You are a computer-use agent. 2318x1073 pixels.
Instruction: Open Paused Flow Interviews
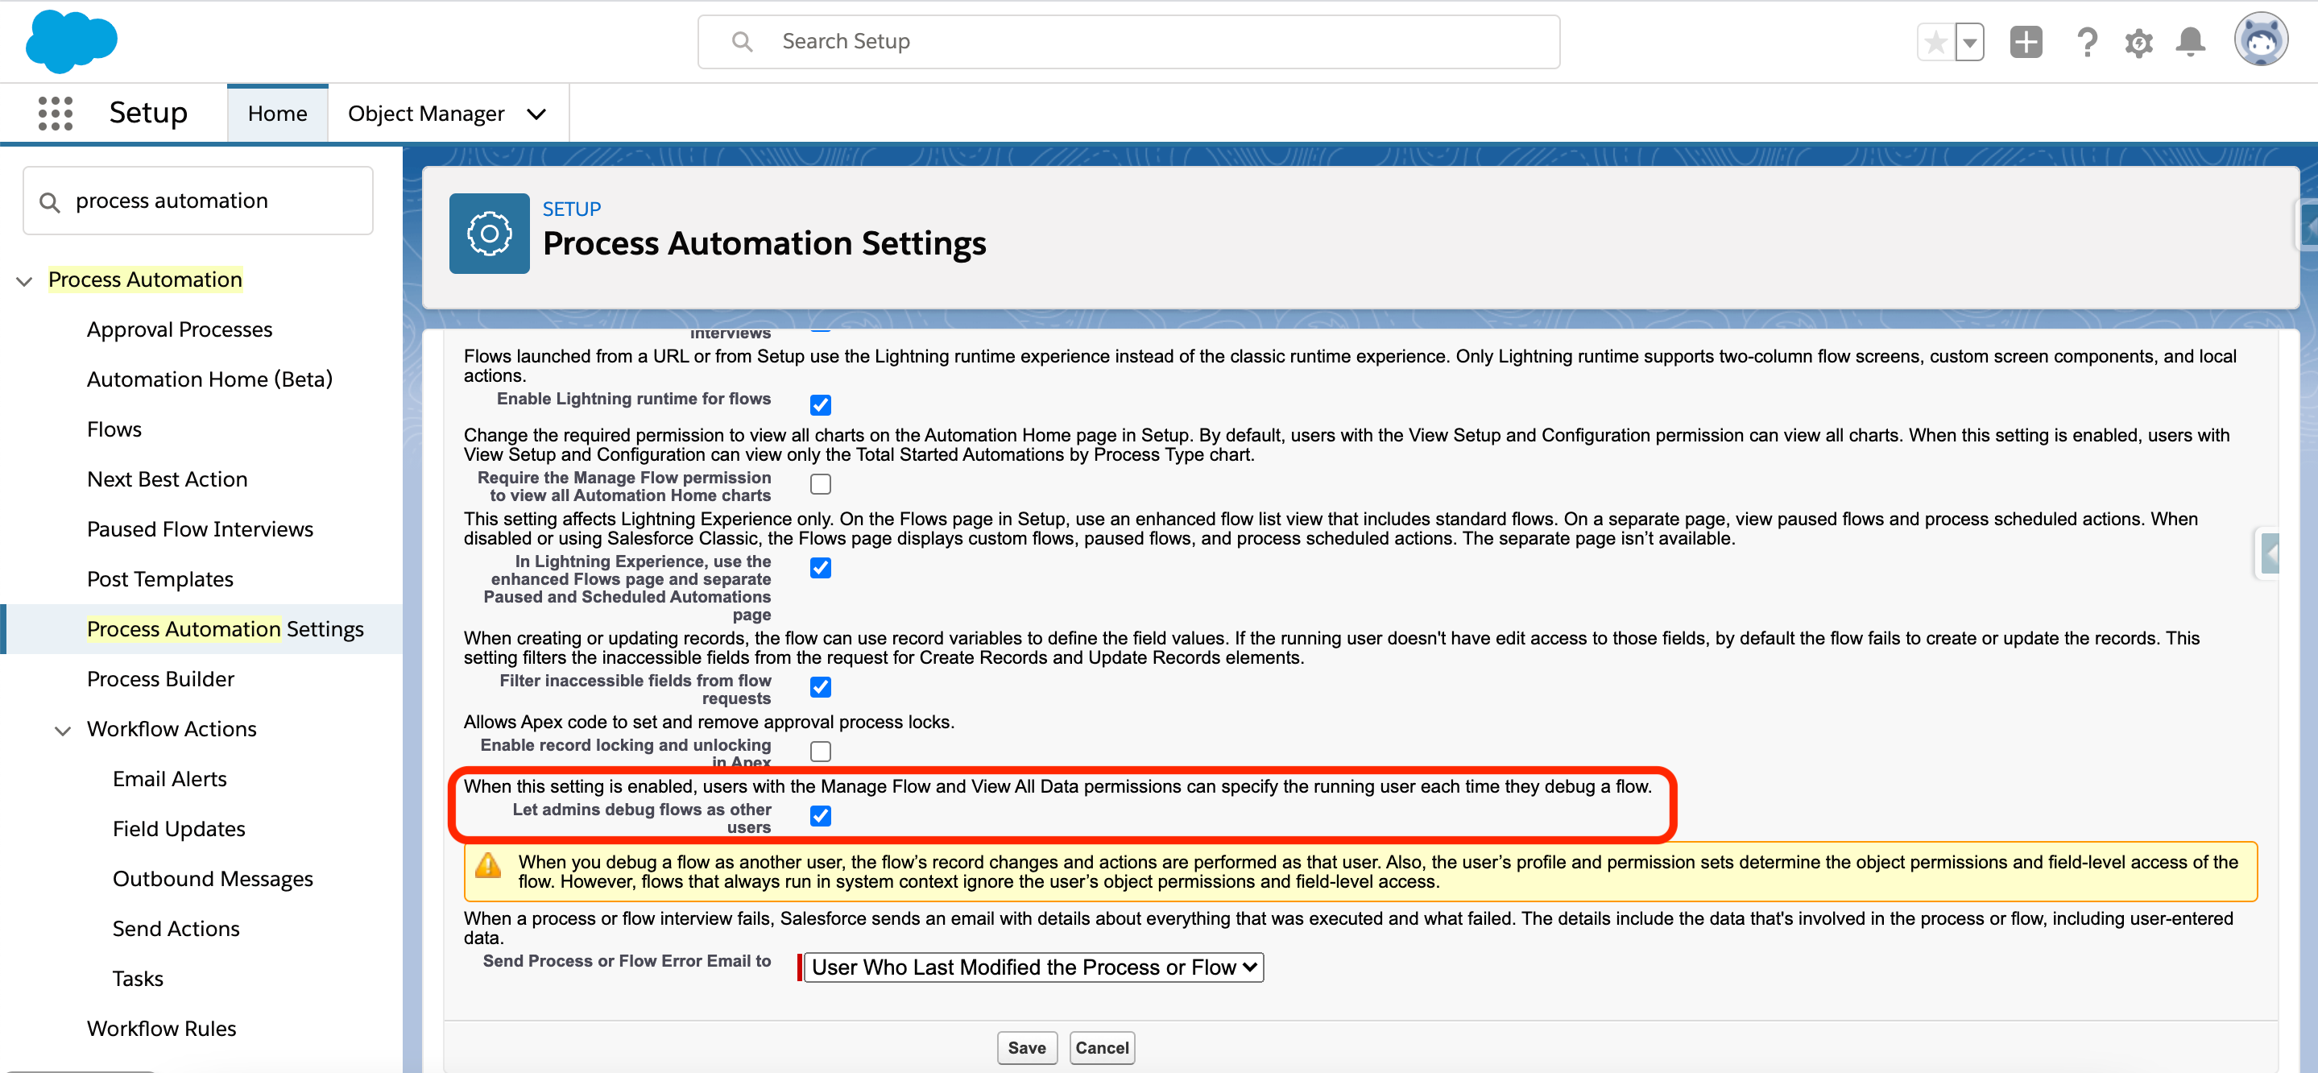pyautogui.click(x=200, y=529)
